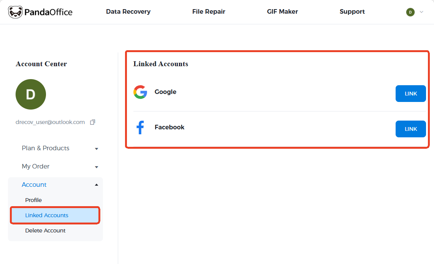Click the large green D avatar
Screen dimensions: 434x264
tap(31, 94)
